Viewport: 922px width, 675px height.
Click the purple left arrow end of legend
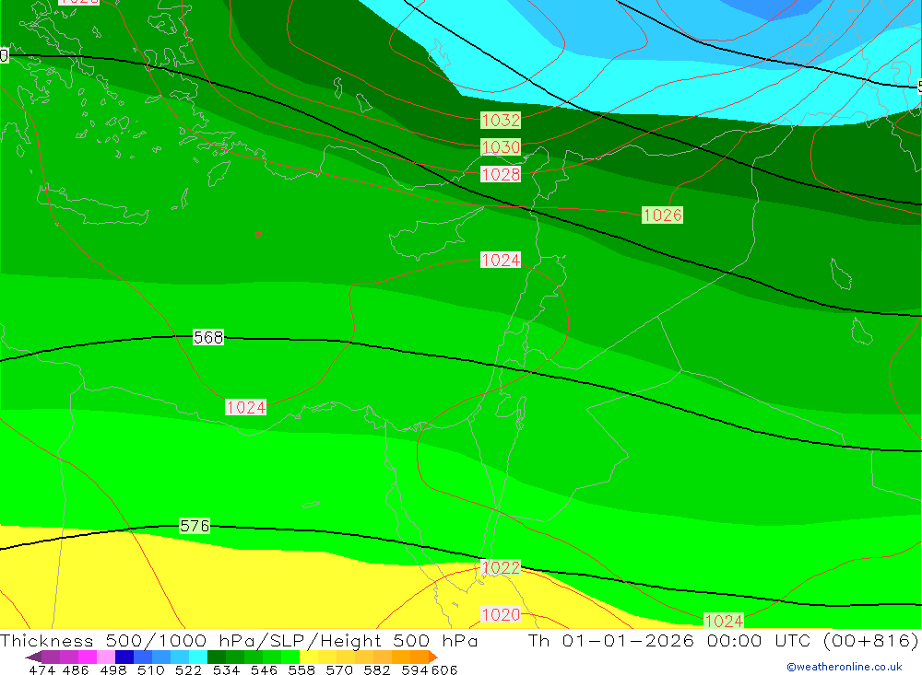[33, 657]
